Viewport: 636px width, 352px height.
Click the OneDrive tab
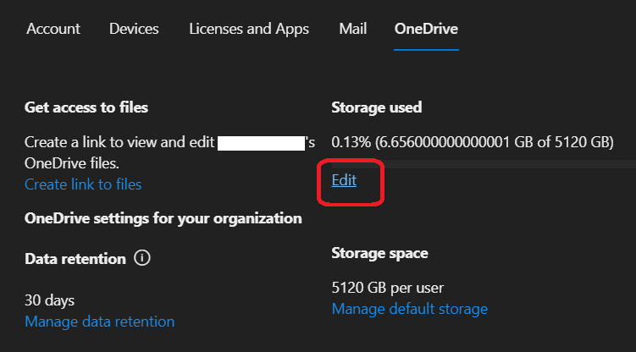(426, 29)
